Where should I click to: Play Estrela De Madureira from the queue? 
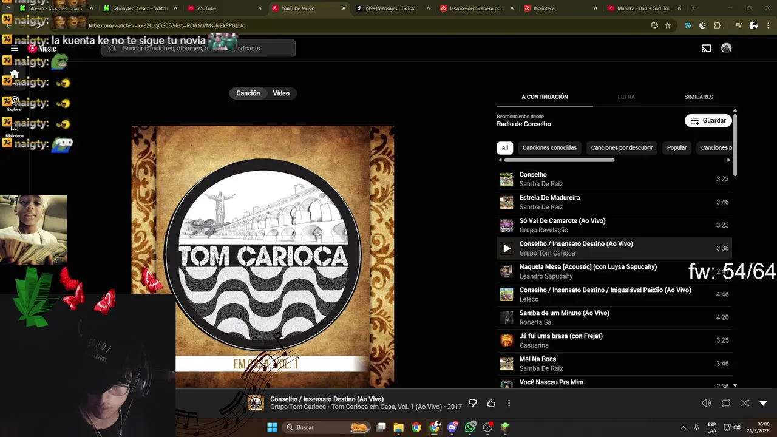(x=614, y=202)
